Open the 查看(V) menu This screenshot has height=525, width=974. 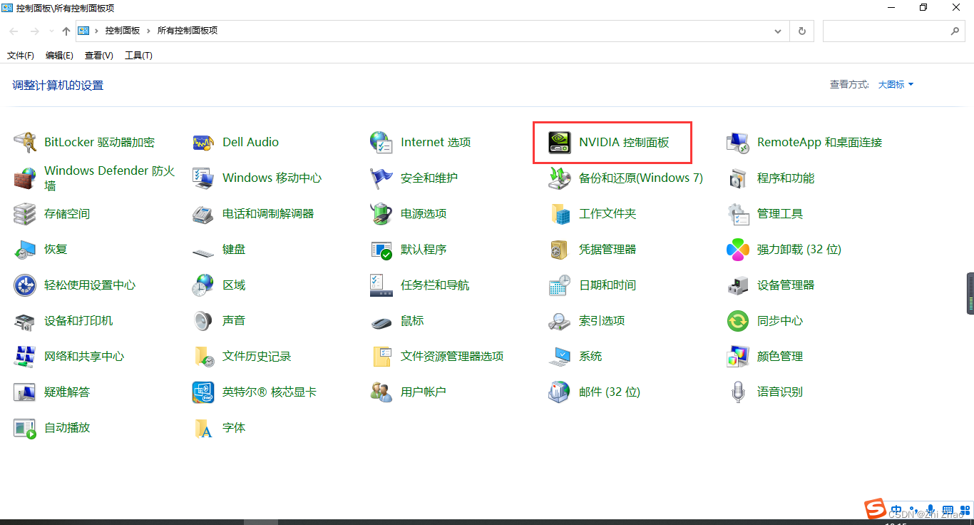98,55
